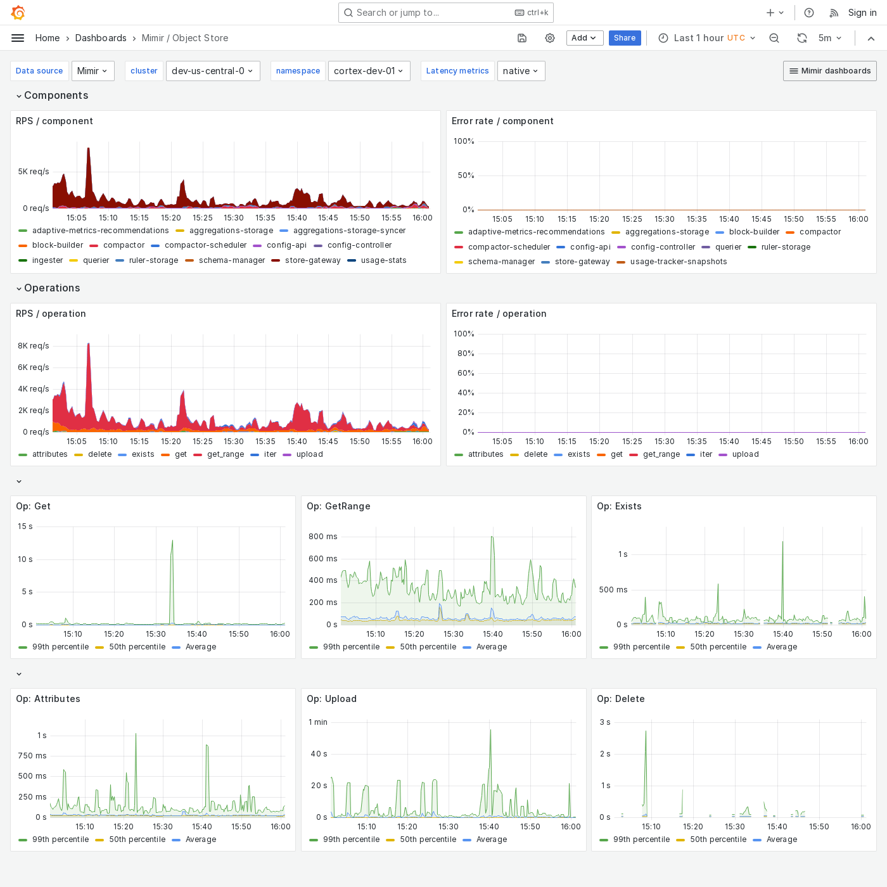887x887 pixels.
Task: Open the Dashboards breadcrumb link
Action: click(x=101, y=38)
